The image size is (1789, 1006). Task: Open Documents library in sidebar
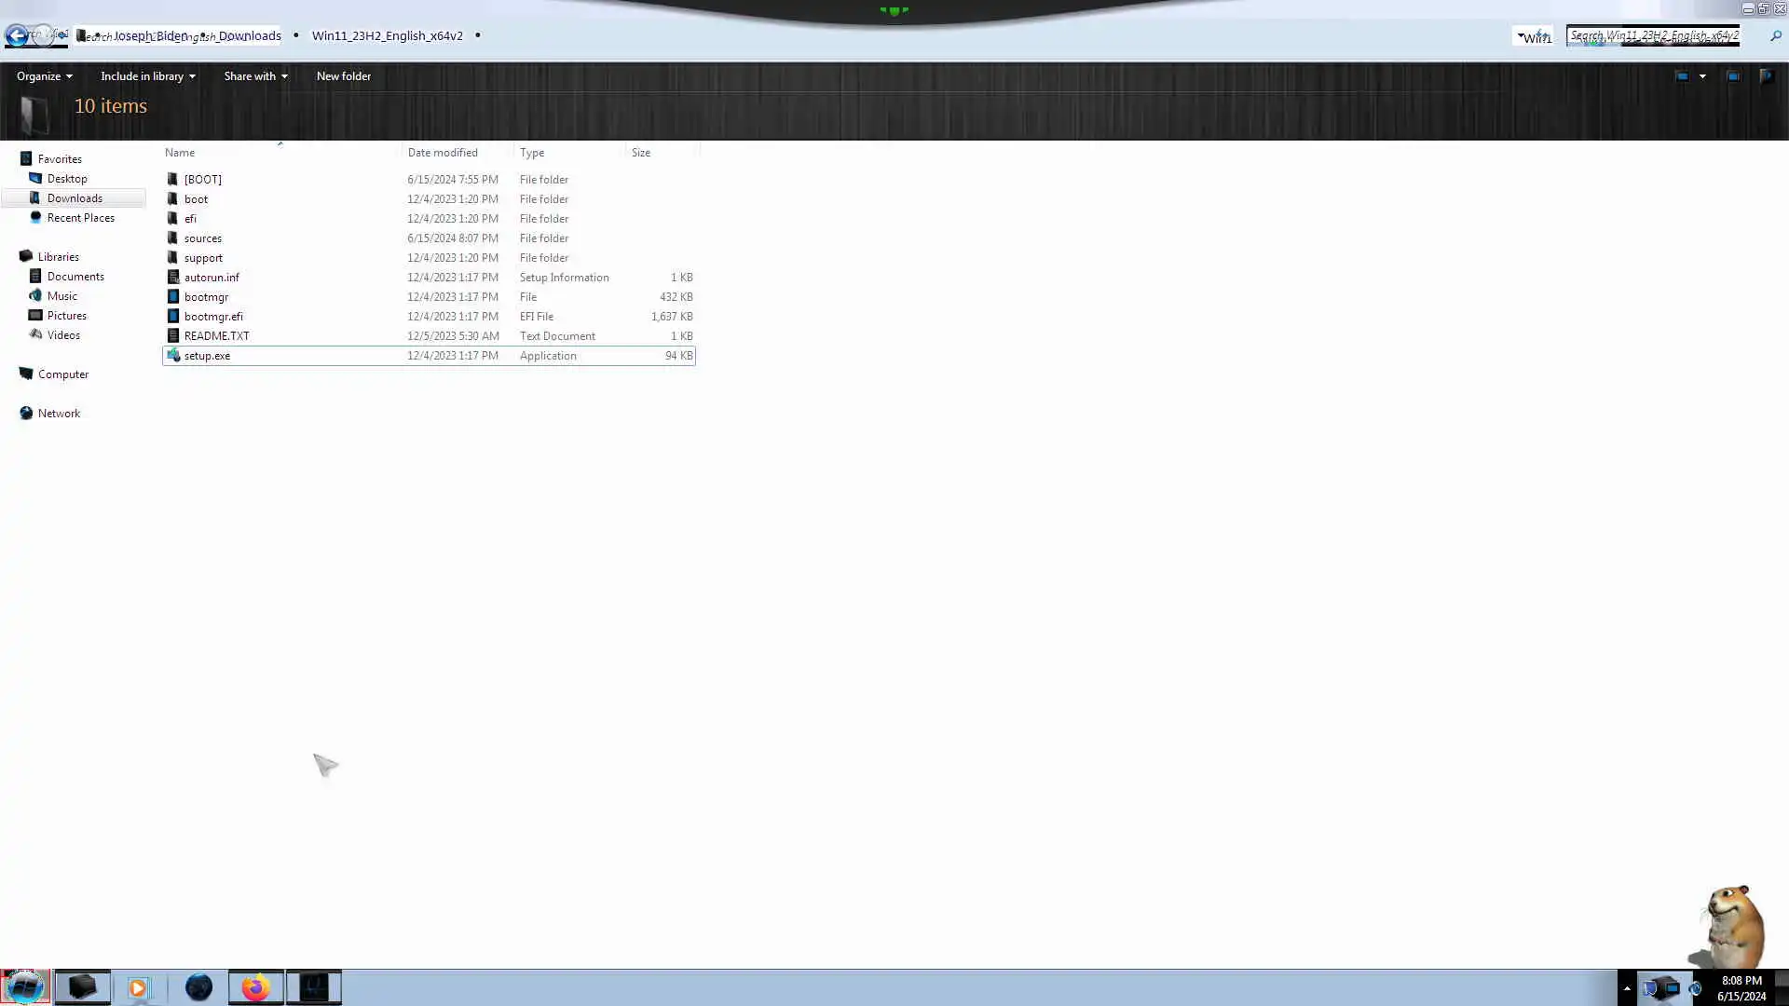coord(75,277)
